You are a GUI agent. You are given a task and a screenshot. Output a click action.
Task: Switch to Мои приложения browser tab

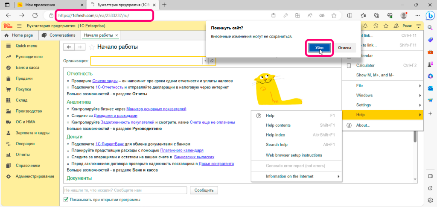pyautogui.click(x=50, y=5)
